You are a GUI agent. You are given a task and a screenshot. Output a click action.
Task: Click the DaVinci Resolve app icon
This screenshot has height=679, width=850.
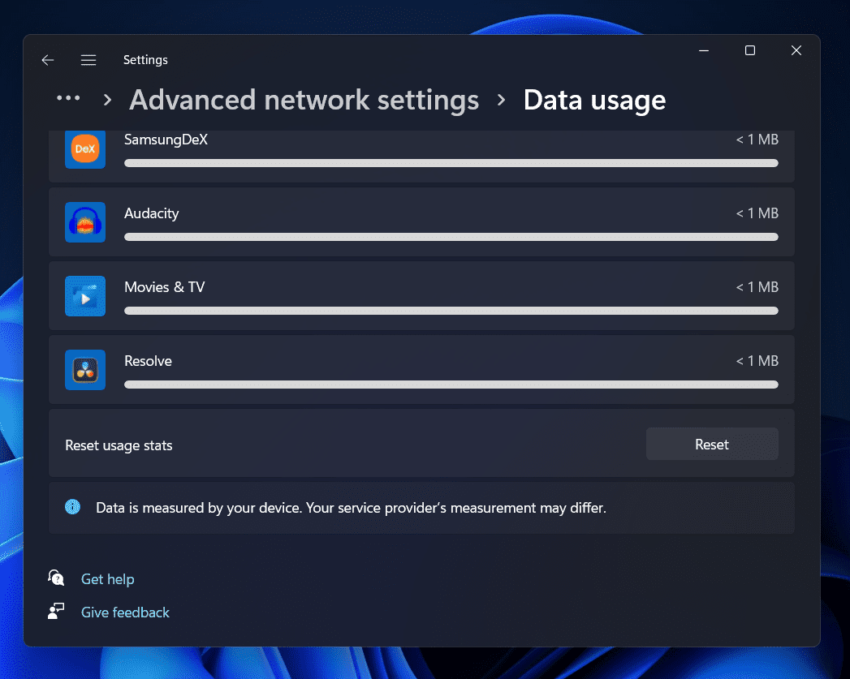point(85,370)
